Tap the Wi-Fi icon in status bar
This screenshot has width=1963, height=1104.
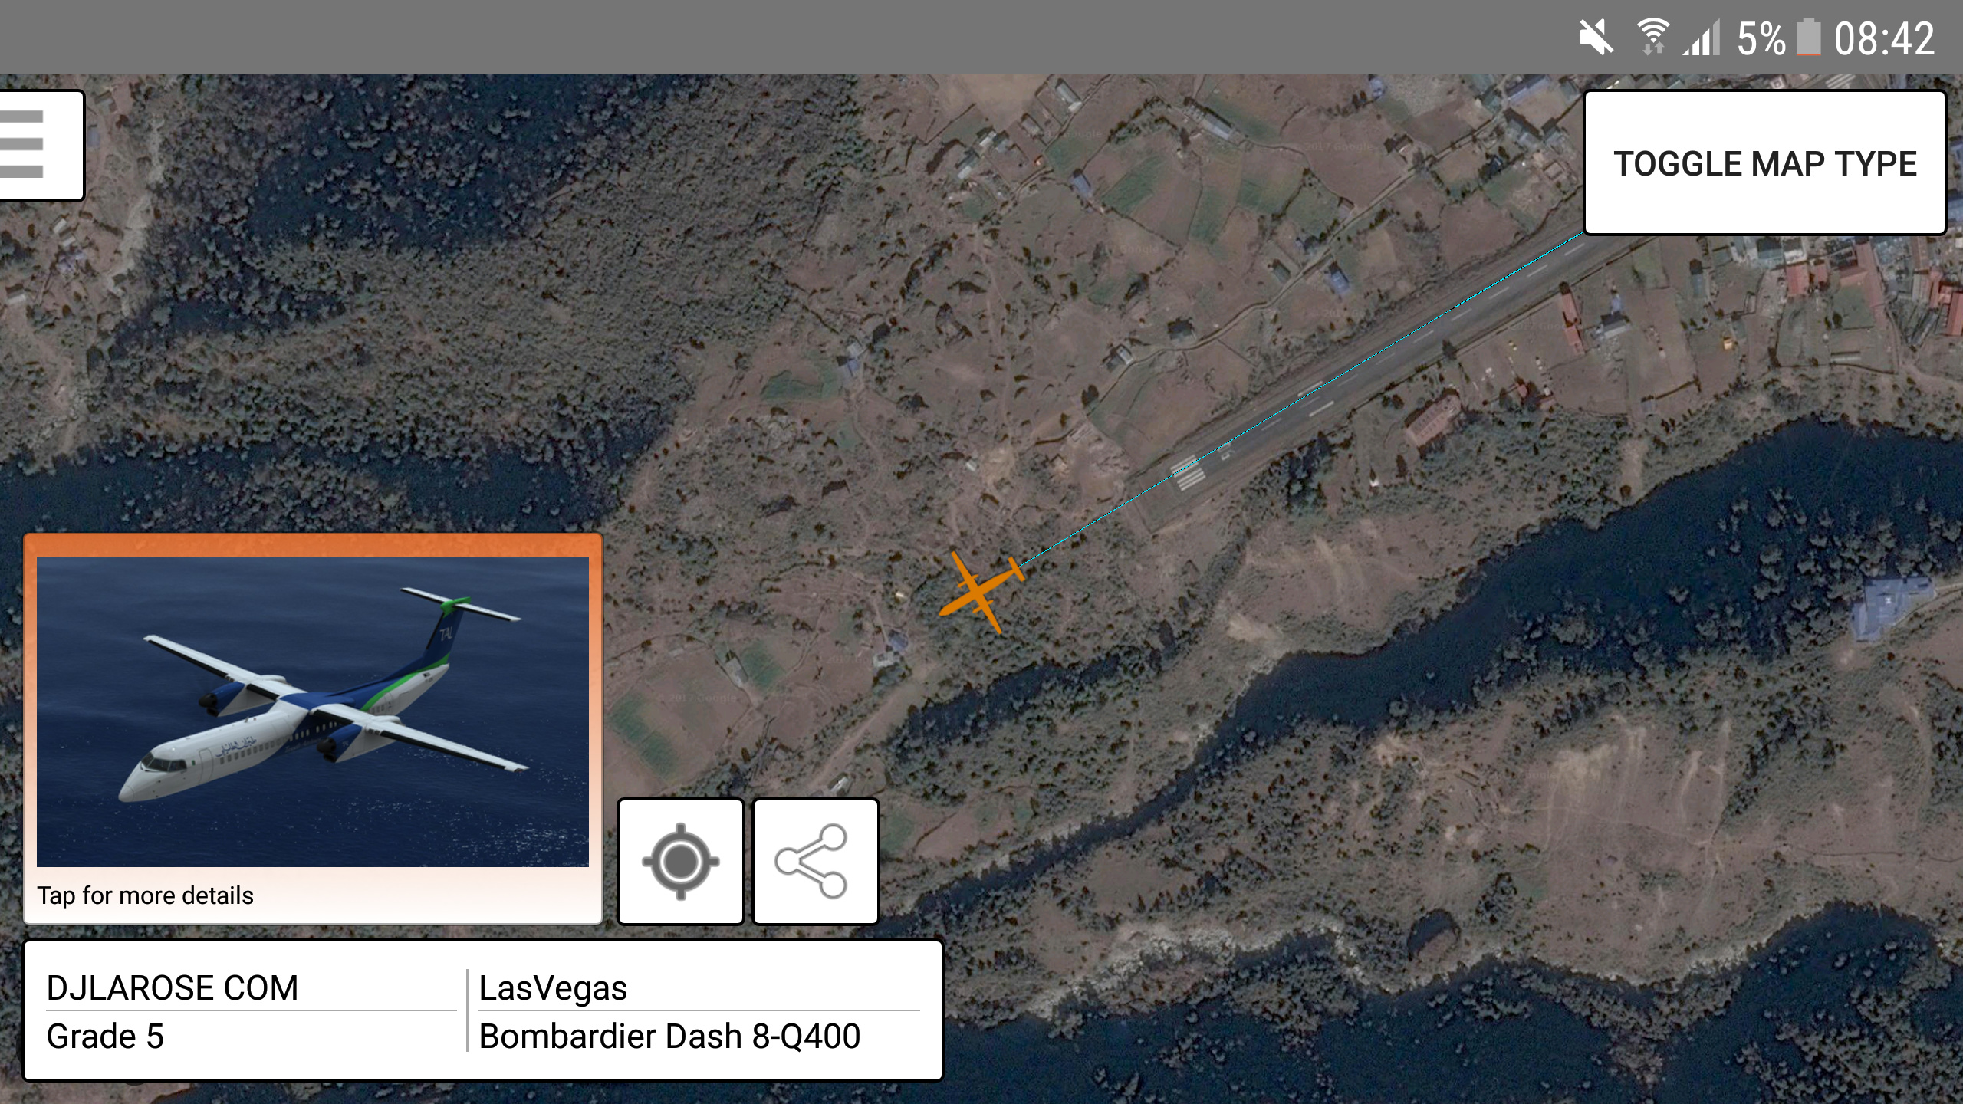[1652, 37]
